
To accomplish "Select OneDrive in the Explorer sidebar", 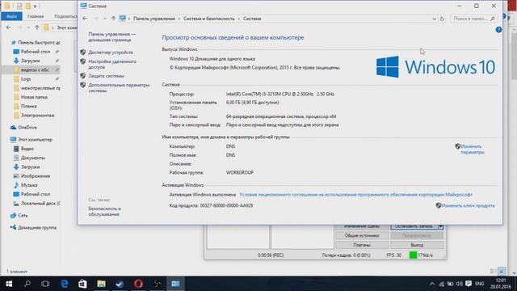I will tap(27, 128).
